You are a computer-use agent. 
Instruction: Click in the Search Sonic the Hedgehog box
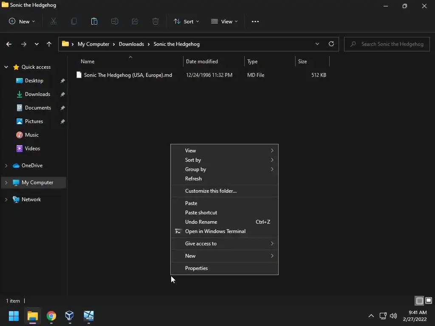[x=387, y=44]
